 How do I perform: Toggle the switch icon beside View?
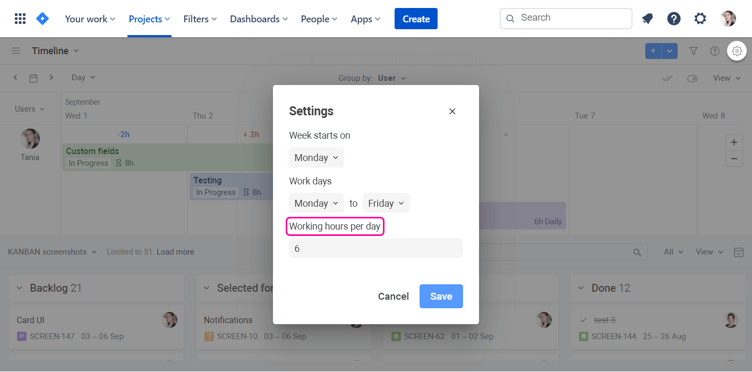tap(693, 79)
